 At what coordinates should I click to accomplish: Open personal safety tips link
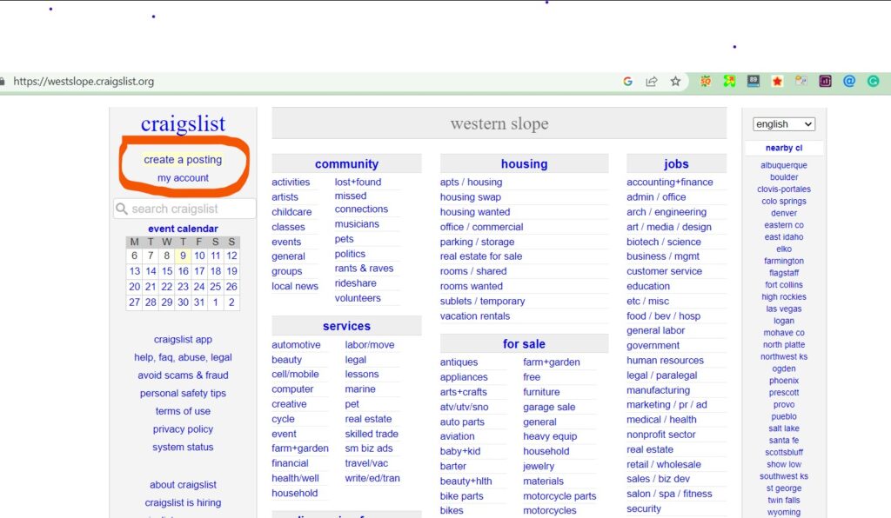coord(183,393)
